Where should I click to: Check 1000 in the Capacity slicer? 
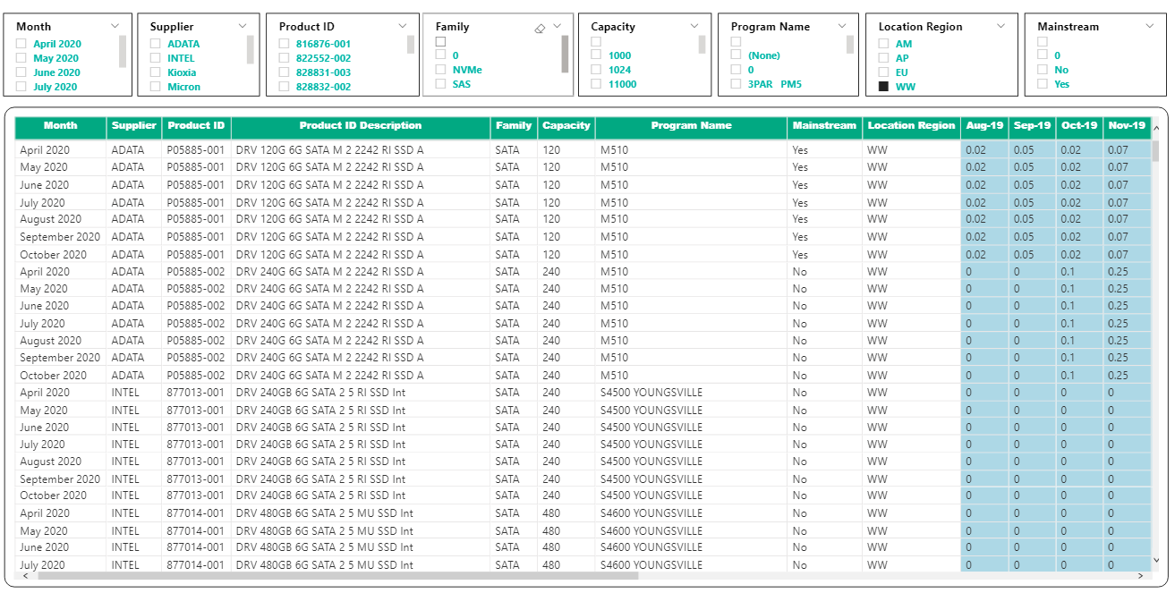(596, 55)
